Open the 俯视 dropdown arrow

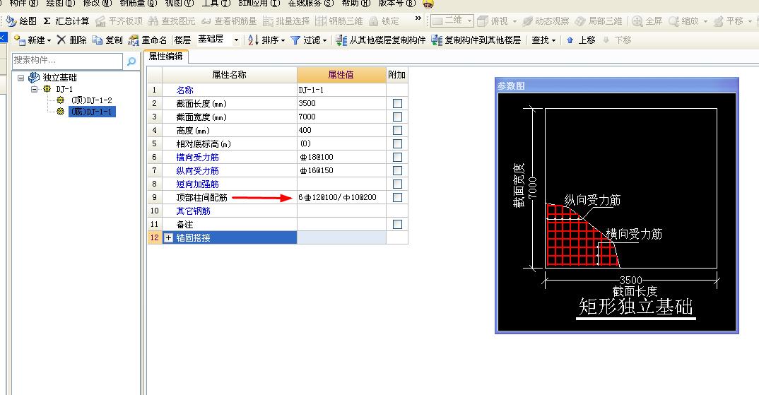coord(514,21)
